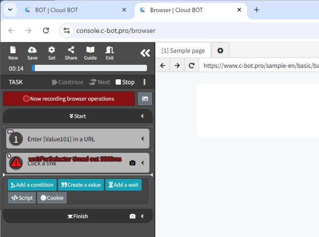319x237 pixels.
Task: Toggle the Stop checkbox
Action: pyautogui.click(x=118, y=82)
